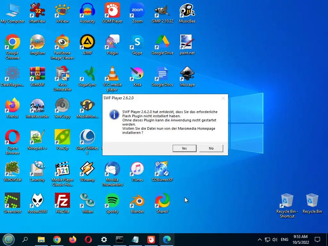The image size is (328, 246).
Task: Select the Revo Uninstaller shortcut
Action: [x=62, y=79]
